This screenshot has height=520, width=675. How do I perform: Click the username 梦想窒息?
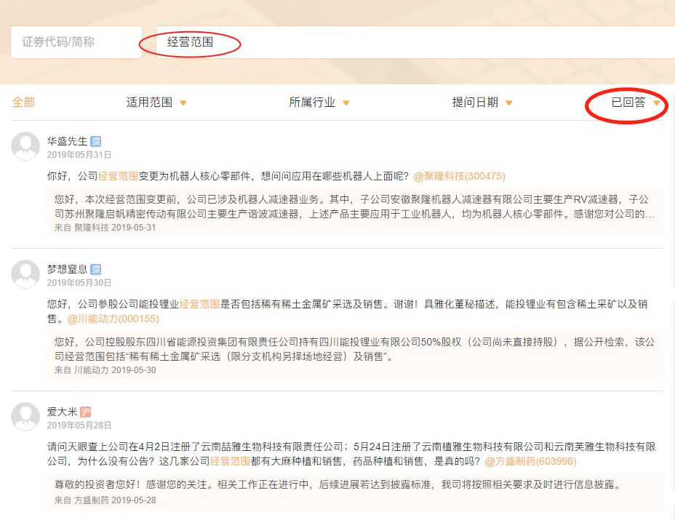tap(67, 269)
